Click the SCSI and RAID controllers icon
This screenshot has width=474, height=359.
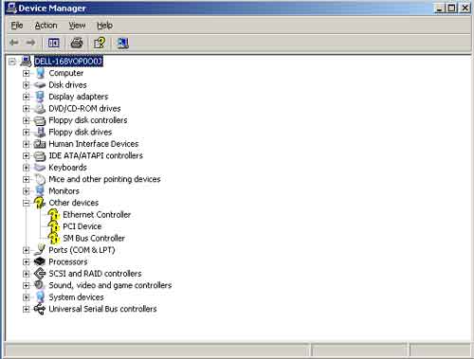[x=40, y=274]
